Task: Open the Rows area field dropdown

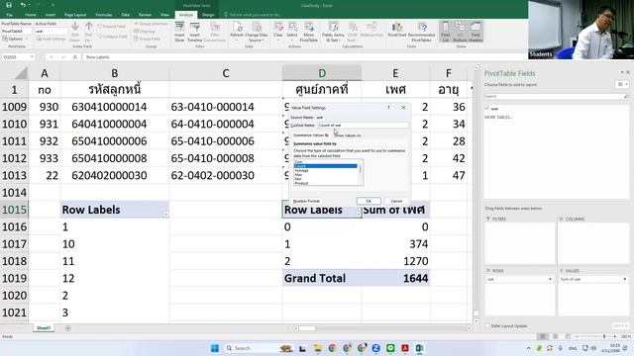Action: [x=550, y=279]
